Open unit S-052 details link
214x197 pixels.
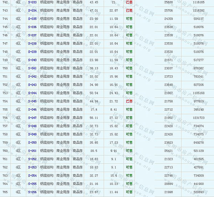pos(32,159)
